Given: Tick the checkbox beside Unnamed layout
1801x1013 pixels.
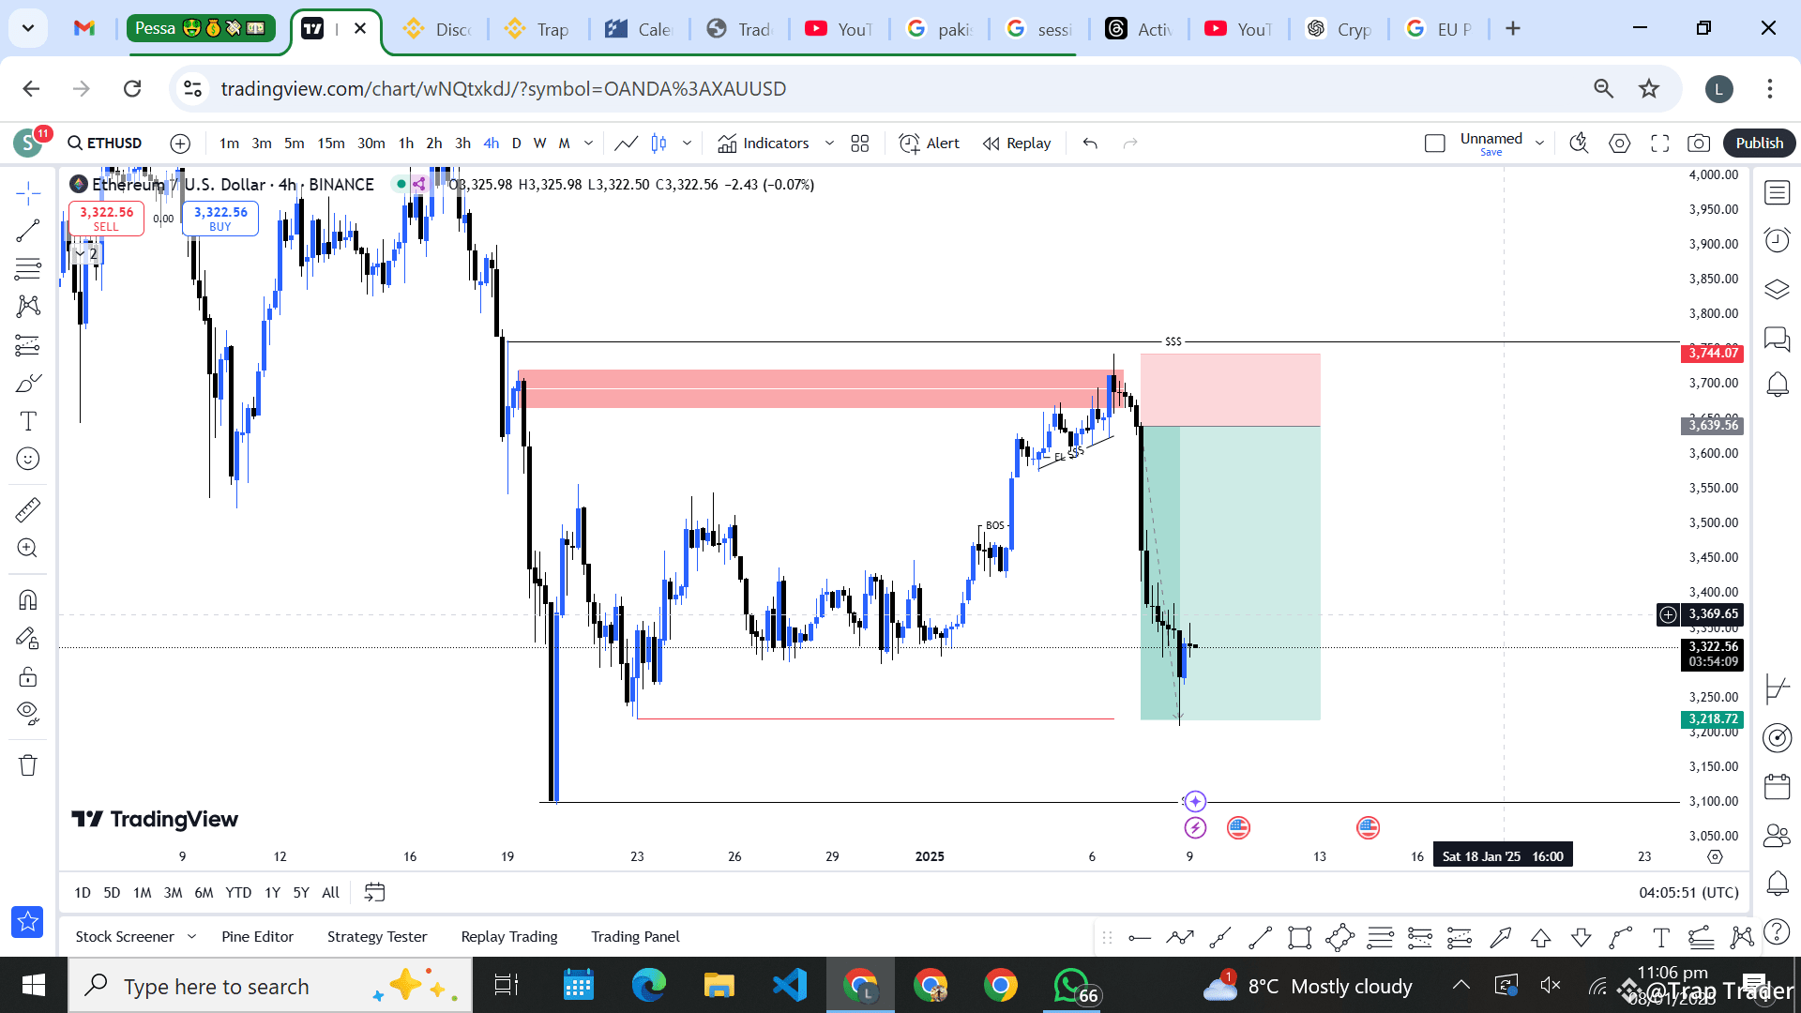Looking at the screenshot, I should (x=1435, y=143).
